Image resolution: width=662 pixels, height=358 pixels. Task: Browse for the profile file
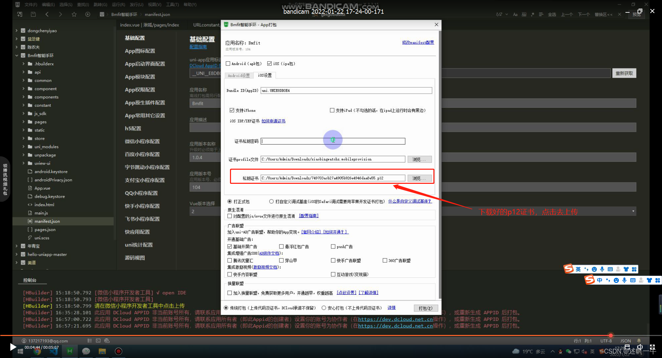point(419,159)
